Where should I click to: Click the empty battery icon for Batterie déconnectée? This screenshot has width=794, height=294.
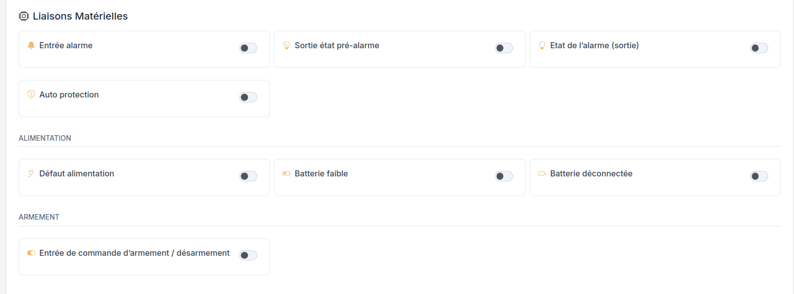[x=542, y=173]
